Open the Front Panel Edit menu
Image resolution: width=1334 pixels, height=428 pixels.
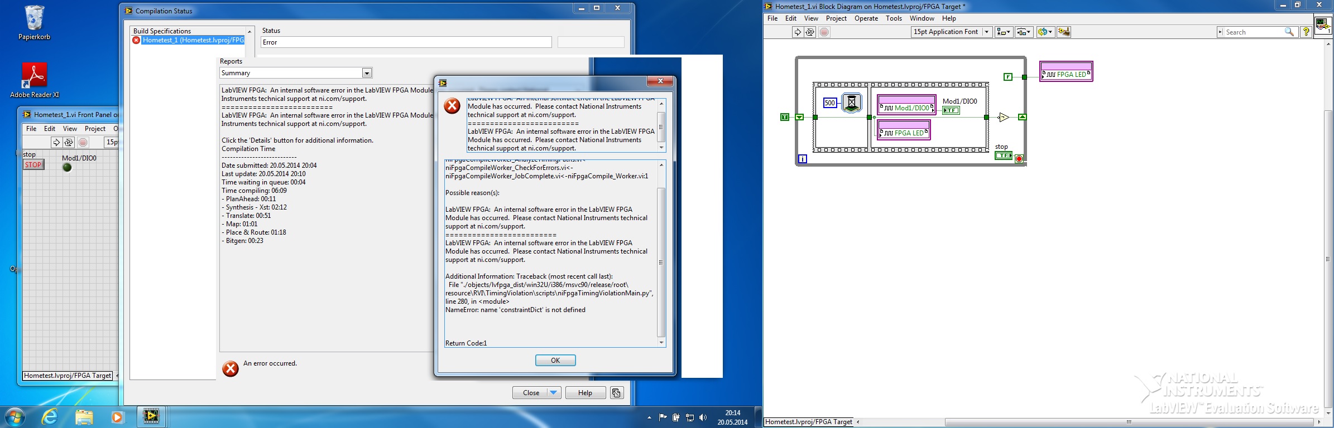pyautogui.click(x=50, y=129)
